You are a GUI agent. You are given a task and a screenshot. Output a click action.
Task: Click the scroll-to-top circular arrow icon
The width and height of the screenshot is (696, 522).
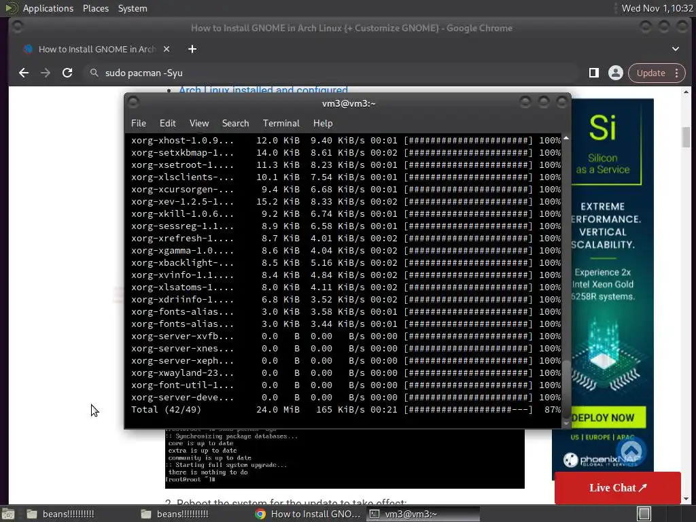pyautogui.click(x=631, y=451)
